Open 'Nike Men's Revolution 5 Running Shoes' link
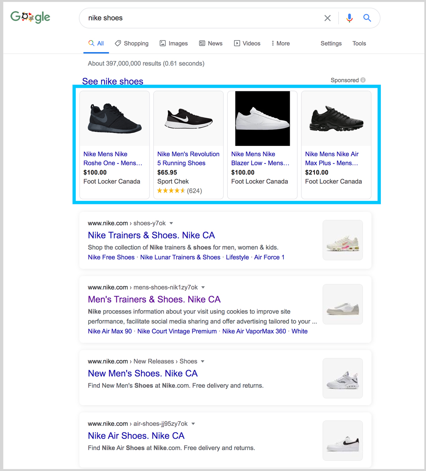 (188, 158)
